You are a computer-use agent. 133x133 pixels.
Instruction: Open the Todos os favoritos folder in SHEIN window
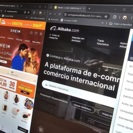(x=38, y=18)
